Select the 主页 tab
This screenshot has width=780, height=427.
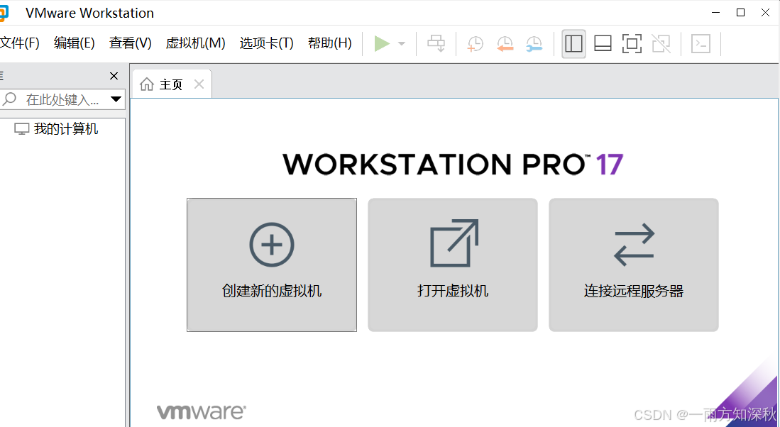pyautogui.click(x=172, y=84)
